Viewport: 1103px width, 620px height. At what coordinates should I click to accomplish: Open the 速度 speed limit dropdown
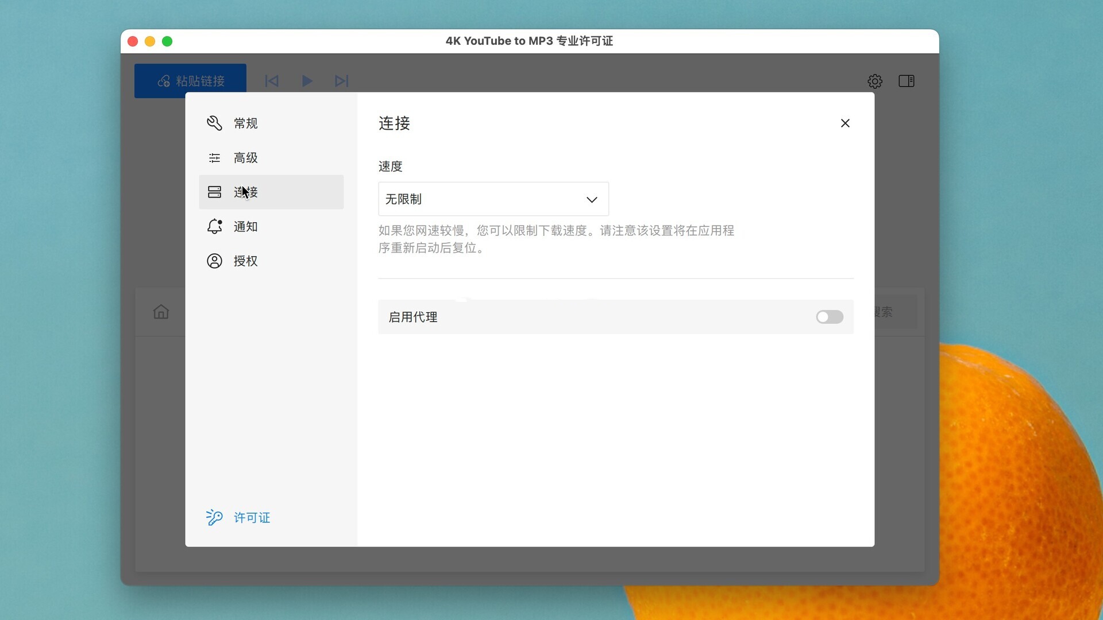tap(493, 199)
